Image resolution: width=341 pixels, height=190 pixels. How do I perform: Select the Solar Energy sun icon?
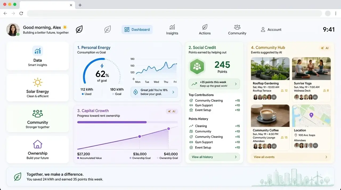pos(38,82)
